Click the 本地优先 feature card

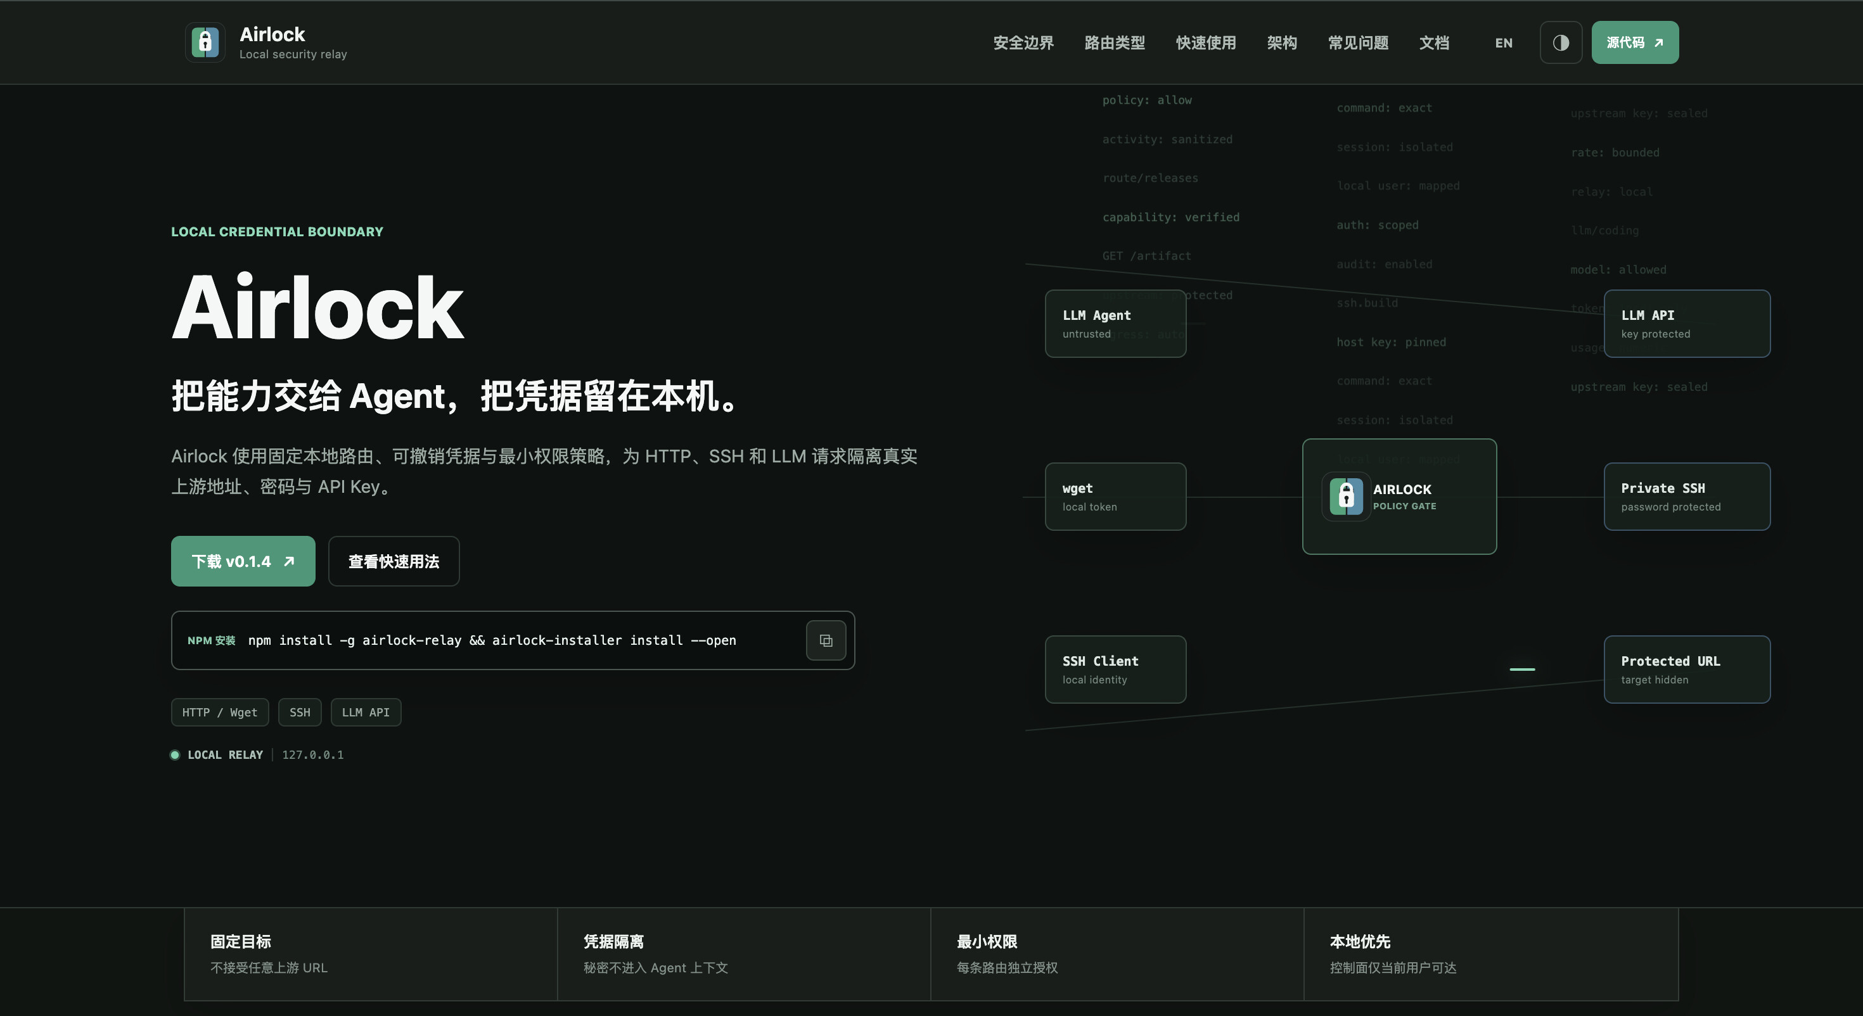point(1491,955)
